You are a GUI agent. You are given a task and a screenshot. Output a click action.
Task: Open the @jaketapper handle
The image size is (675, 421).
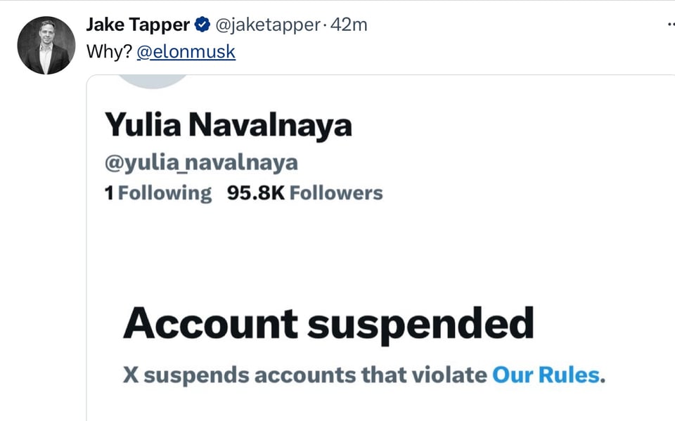pyautogui.click(x=266, y=25)
